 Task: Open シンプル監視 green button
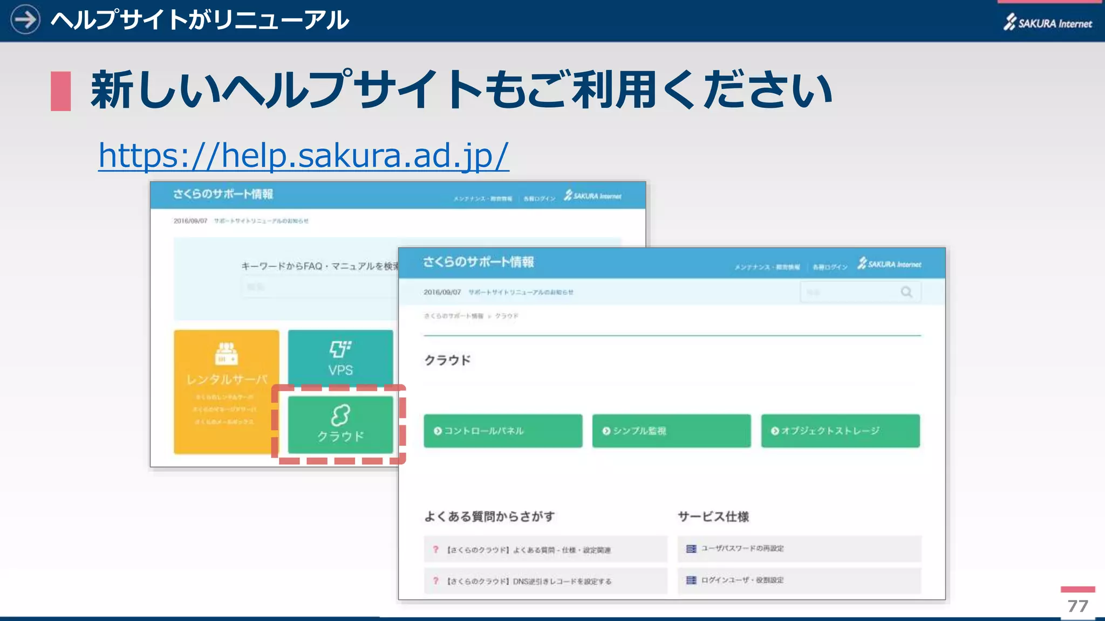(x=671, y=431)
